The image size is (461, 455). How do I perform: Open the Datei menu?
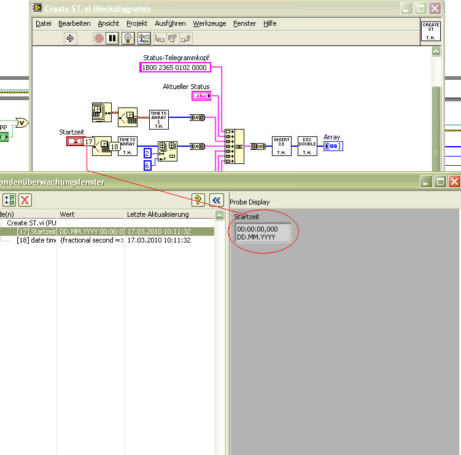coord(44,23)
